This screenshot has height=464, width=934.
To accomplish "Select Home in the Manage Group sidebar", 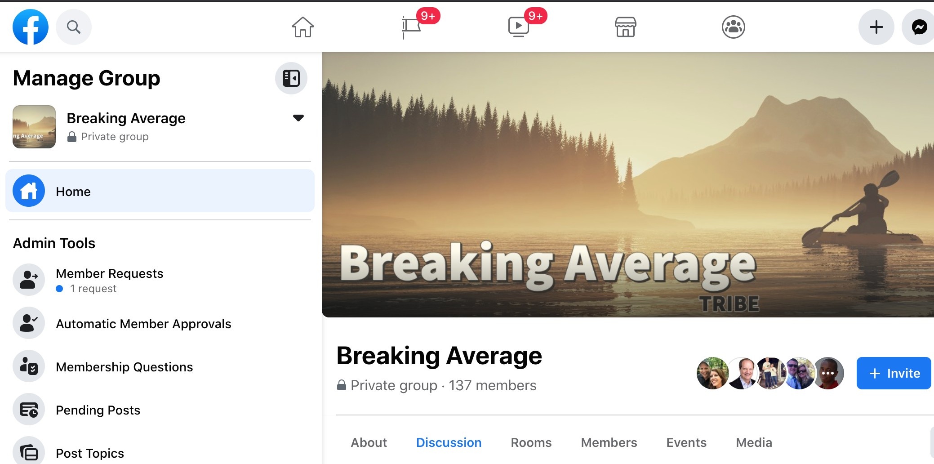I will [x=160, y=191].
